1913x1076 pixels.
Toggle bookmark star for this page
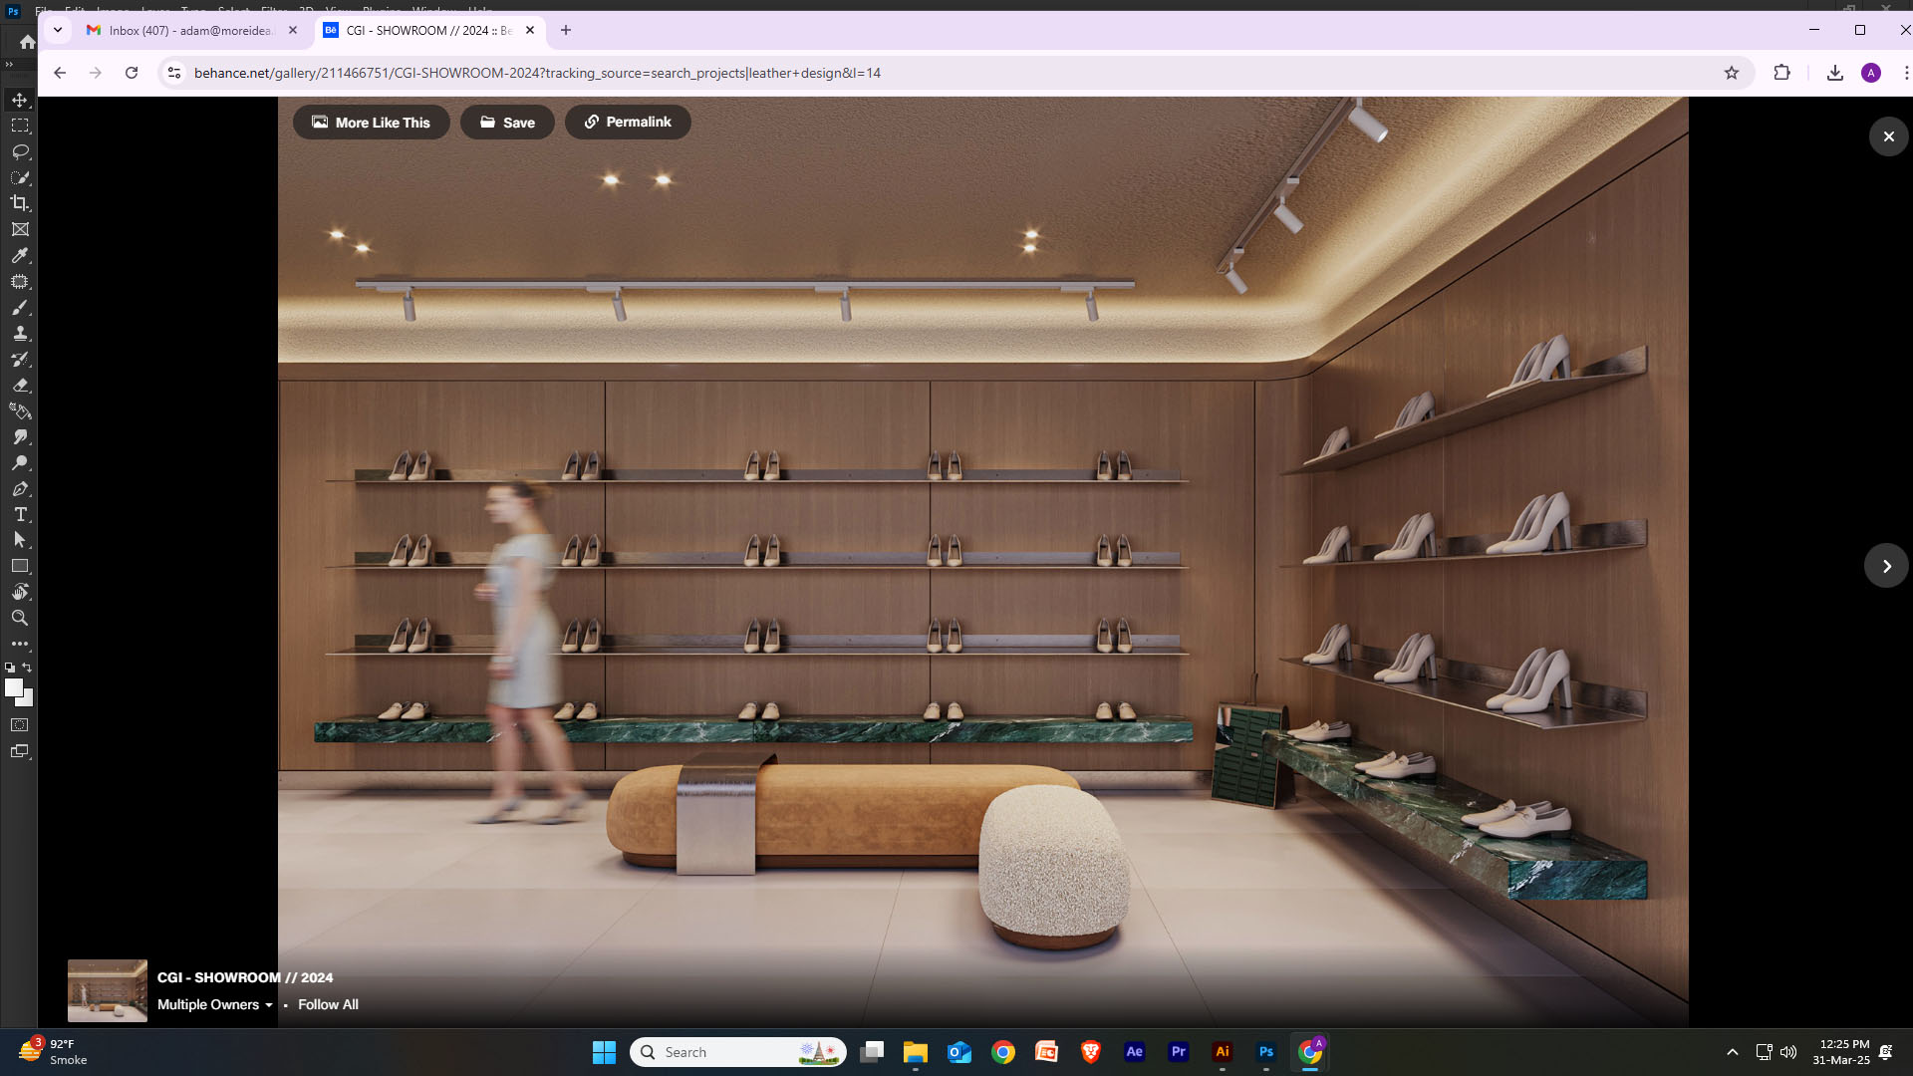[x=1732, y=73]
